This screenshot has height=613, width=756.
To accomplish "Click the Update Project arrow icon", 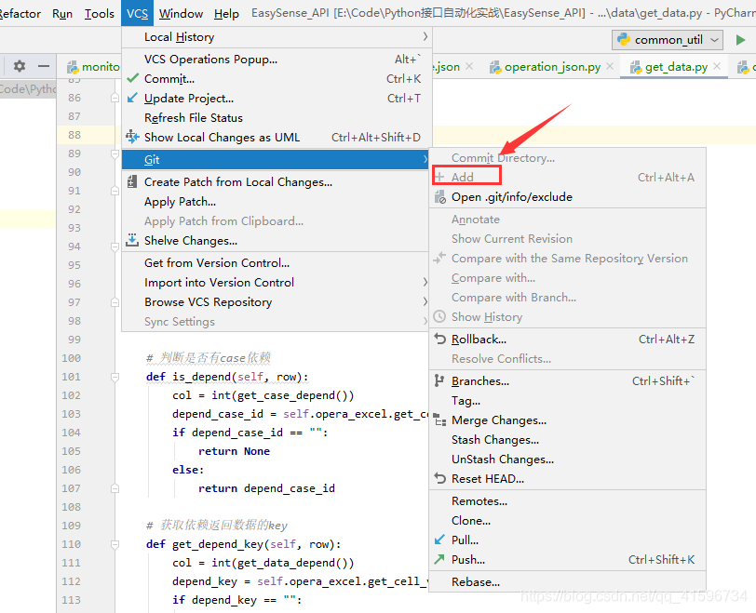I will click(x=132, y=98).
